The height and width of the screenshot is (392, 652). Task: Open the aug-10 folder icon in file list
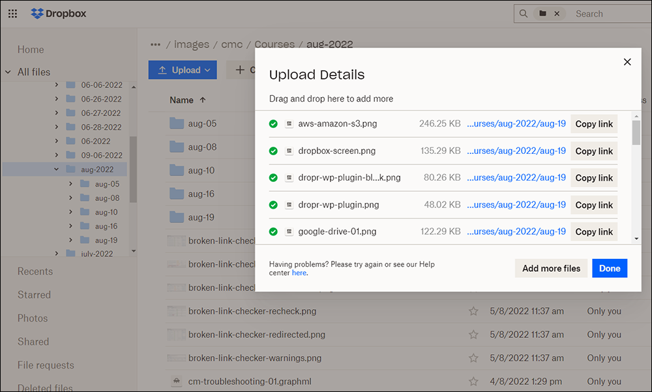pyautogui.click(x=177, y=170)
